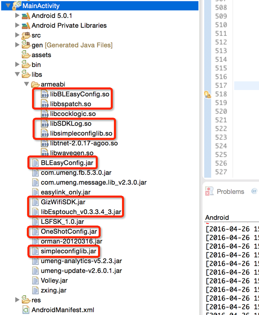Expand the bin folder arrow
This screenshot has width=259, height=315.
(x=17, y=64)
